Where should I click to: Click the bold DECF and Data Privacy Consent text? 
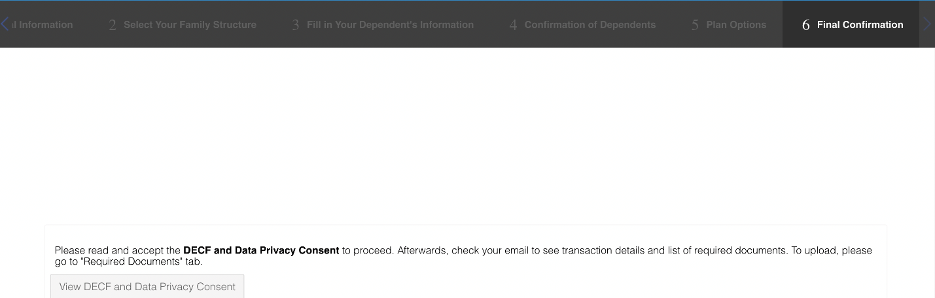point(261,250)
